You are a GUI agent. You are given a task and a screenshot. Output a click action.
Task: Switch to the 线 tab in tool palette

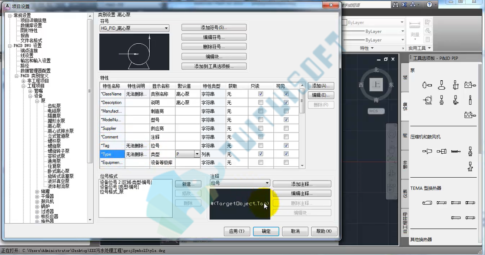405,77
